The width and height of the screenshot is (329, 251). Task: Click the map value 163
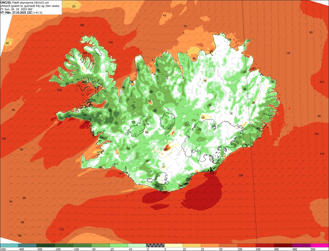pyautogui.click(x=82, y=25)
